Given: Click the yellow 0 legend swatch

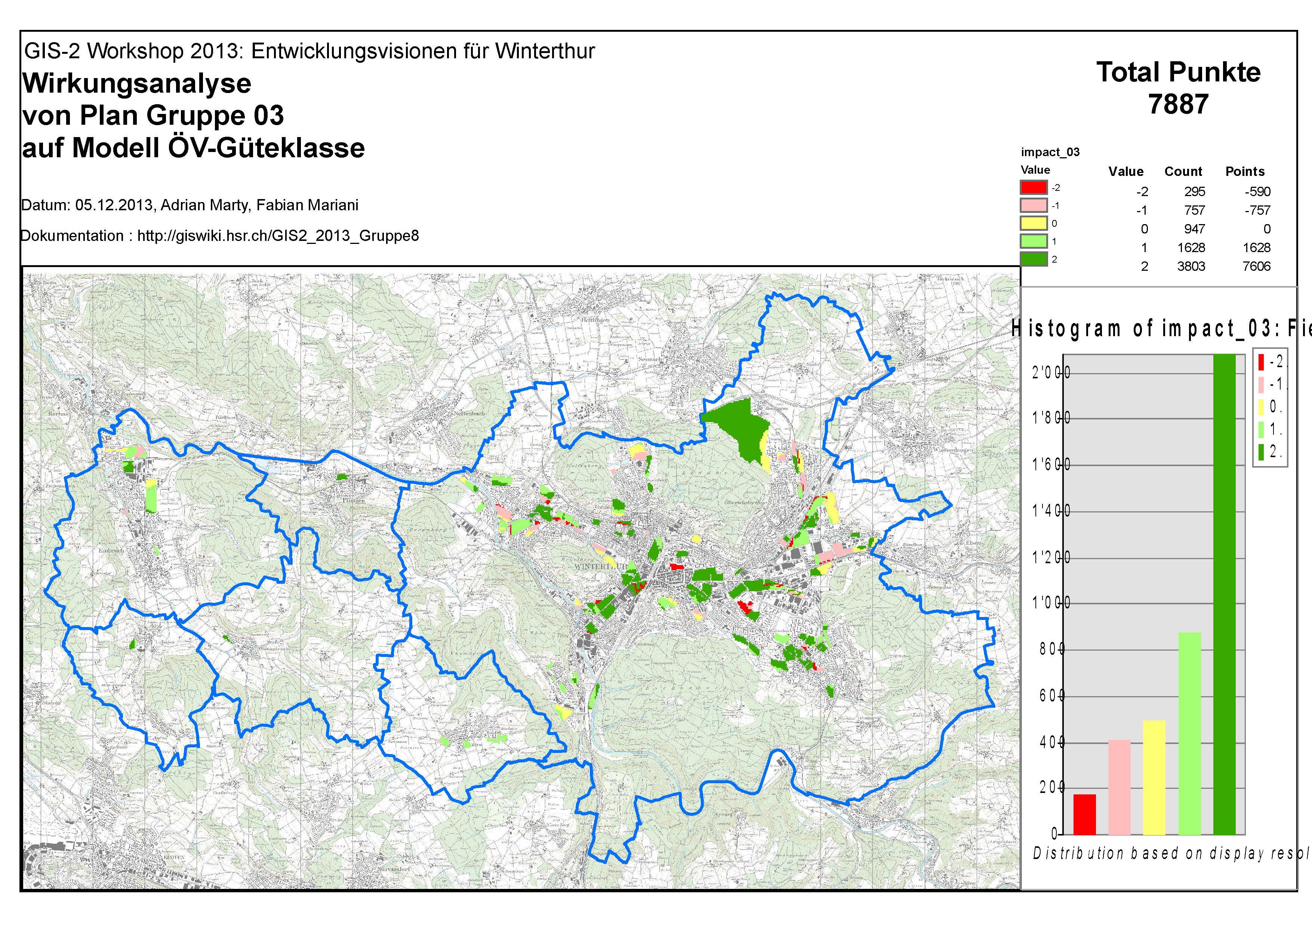Looking at the screenshot, I should click(x=1033, y=223).
